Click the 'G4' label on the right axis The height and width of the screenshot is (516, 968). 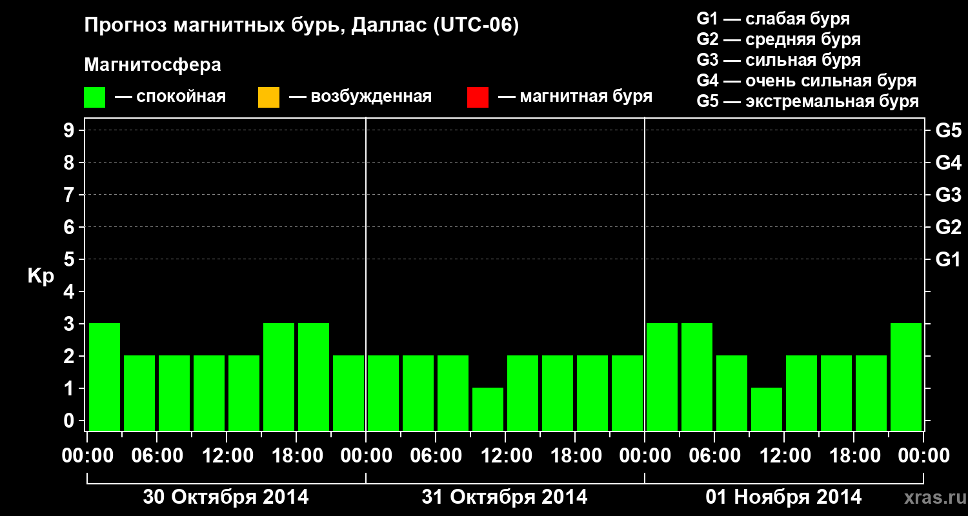(948, 163)
